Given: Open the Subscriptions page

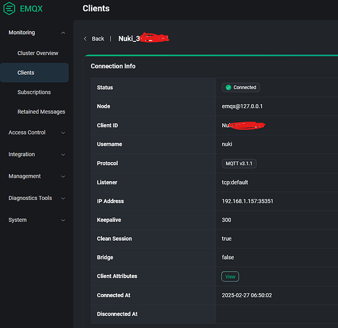Looking at the screenshot, I should coord(34,92).
